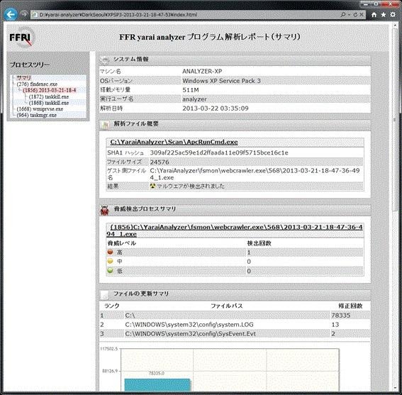Screen dimensions: 402x395
Task: Open the (1856) webcrawler.exe process link
Action: (235, 230)
